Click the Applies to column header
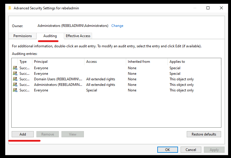Viewport: 231px width, 158px height. (x=194, y=62)
